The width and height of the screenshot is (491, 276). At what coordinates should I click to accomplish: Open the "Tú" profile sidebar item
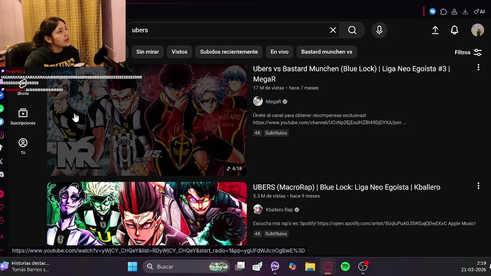click(x=23, y=146)
